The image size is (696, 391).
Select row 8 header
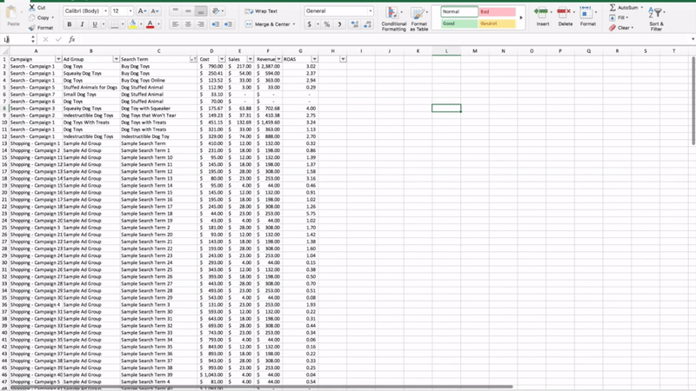click(x=4, y=108)
